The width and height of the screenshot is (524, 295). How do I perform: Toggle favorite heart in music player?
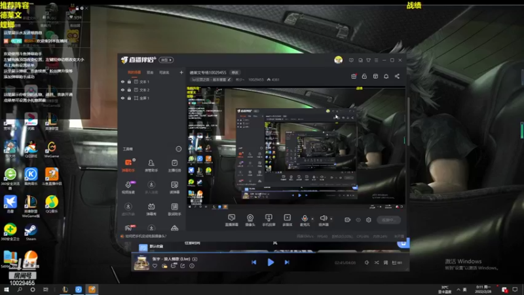[155, 266]
